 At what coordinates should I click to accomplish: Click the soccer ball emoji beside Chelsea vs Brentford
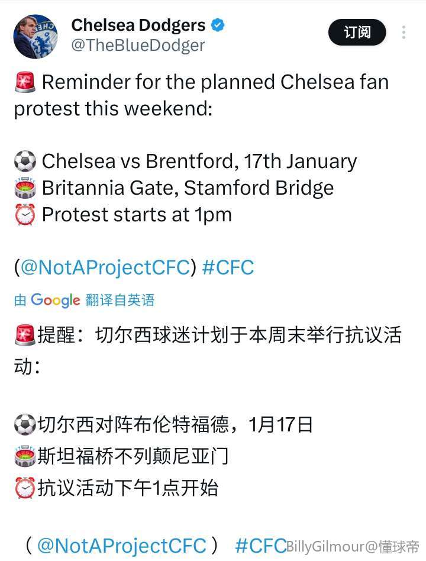click(25, 161)
